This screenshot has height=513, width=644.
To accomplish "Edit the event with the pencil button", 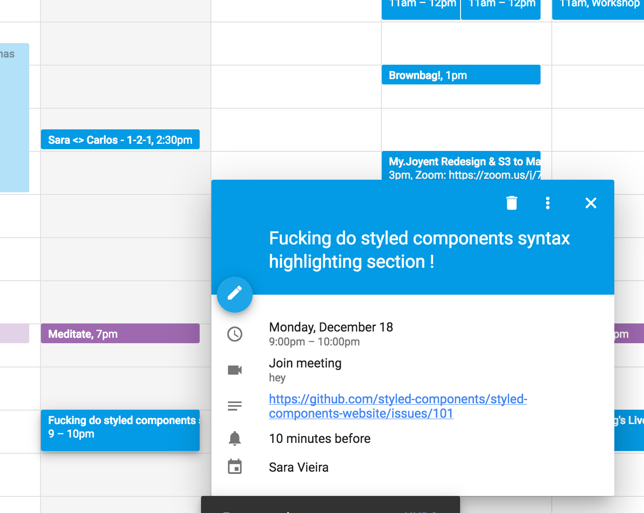I will [x=235, y=294].
